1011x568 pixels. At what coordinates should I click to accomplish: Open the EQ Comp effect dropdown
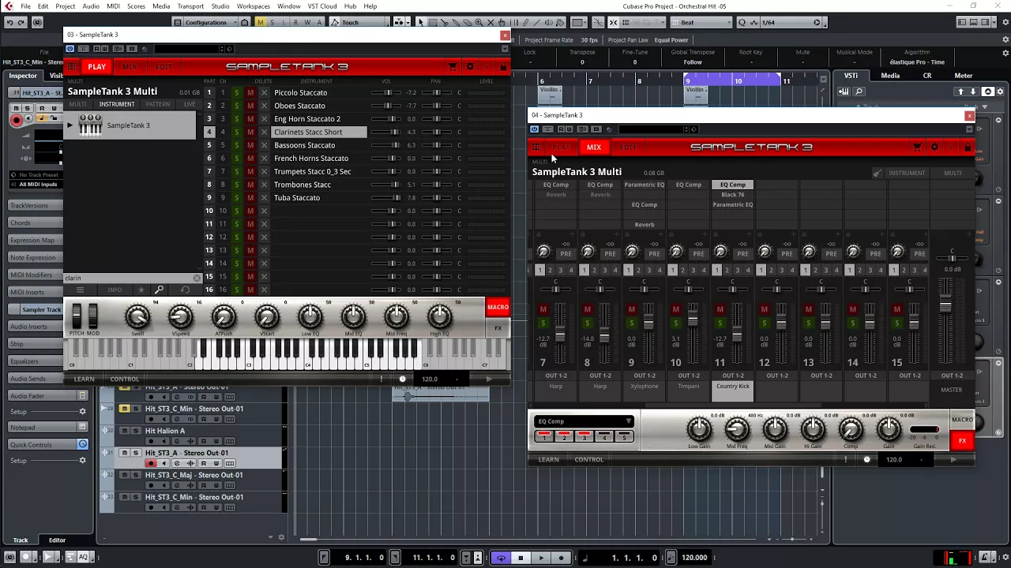[x=584, y=421]
